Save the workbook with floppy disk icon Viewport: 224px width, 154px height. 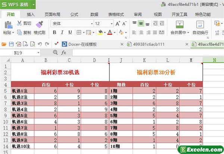(11, 44)
